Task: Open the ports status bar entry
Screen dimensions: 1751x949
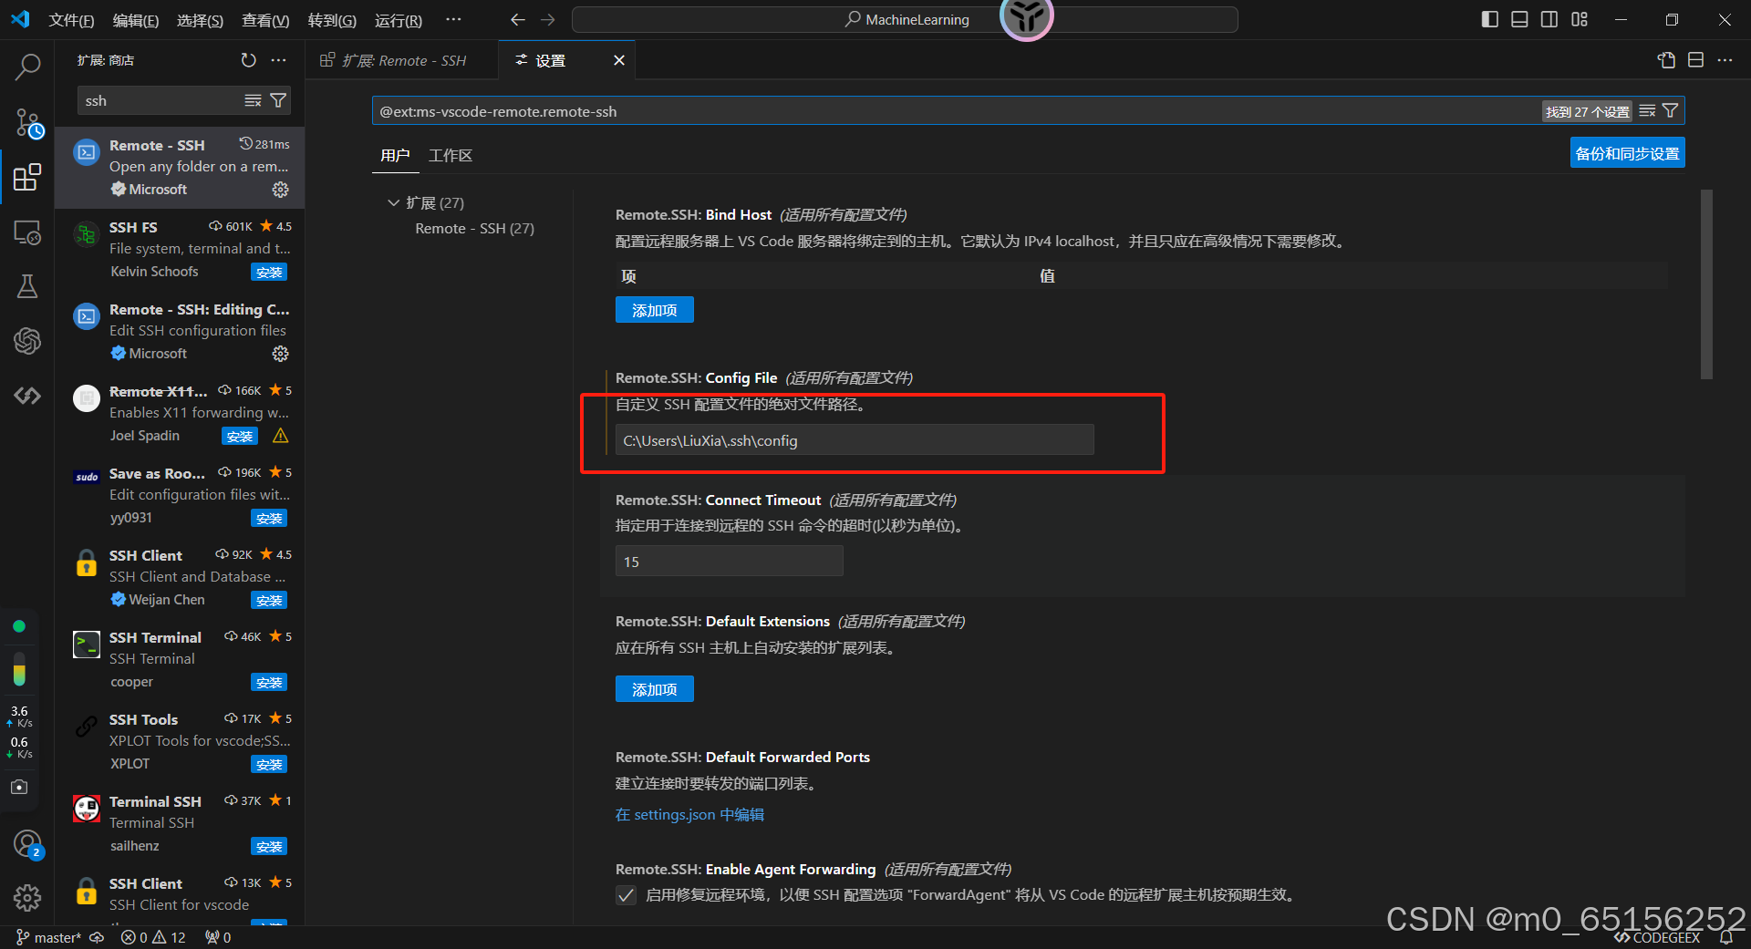Action: [218, 937]
